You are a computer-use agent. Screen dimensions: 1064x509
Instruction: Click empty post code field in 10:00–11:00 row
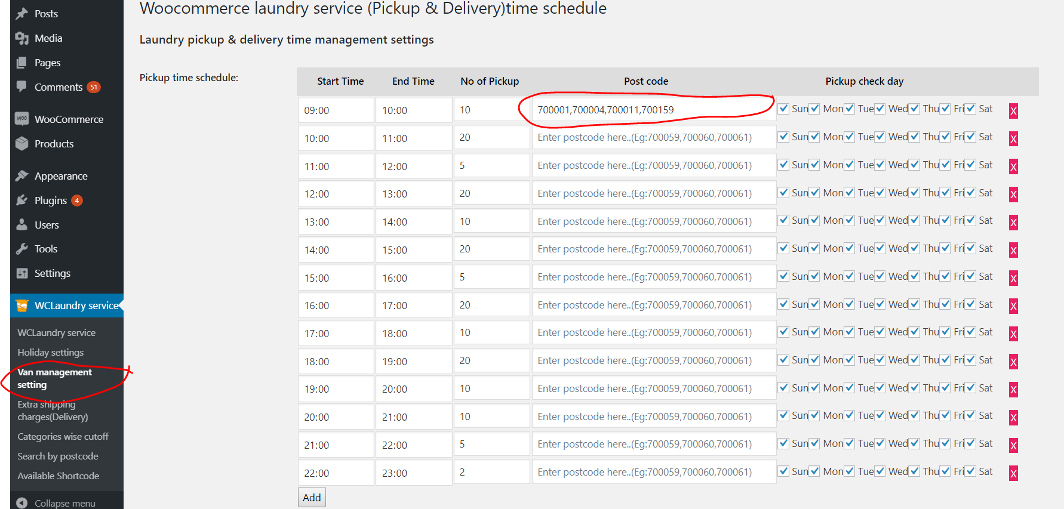point(654,137)
